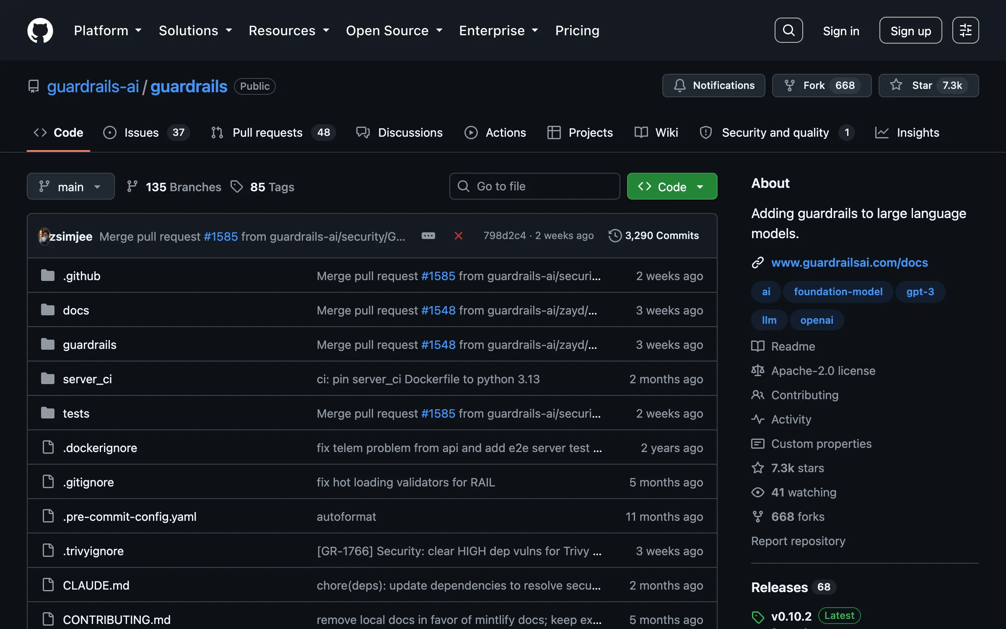Open the .pre-commit-config.yaml file

[x=130, y=516]
